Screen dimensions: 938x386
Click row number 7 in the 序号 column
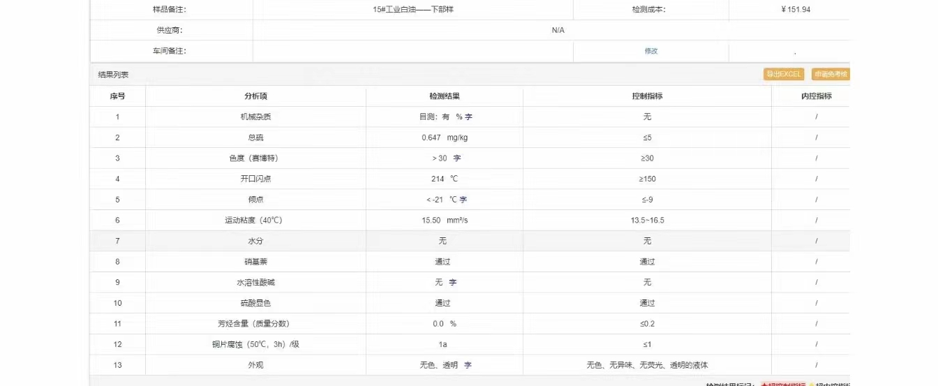117,241
